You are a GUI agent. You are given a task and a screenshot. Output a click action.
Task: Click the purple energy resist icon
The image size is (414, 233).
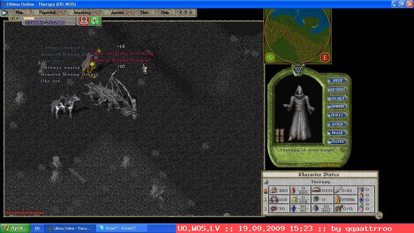[361, 209]
